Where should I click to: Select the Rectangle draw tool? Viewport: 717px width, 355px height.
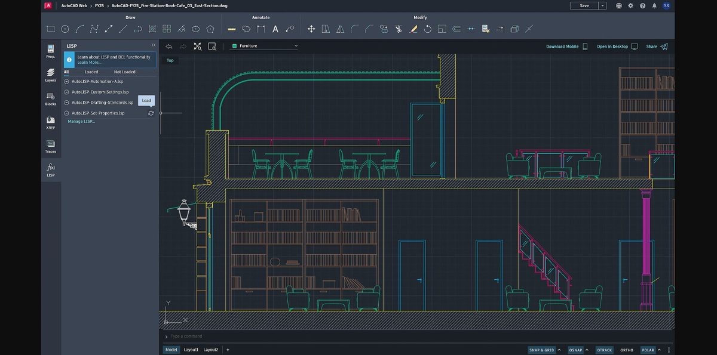[51, 29]
